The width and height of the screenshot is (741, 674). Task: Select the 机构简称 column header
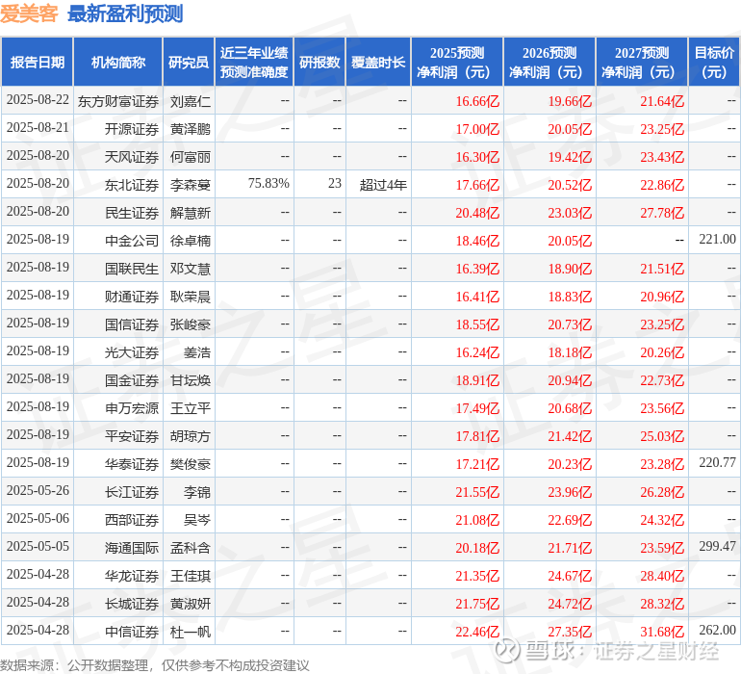pos(118,62)
